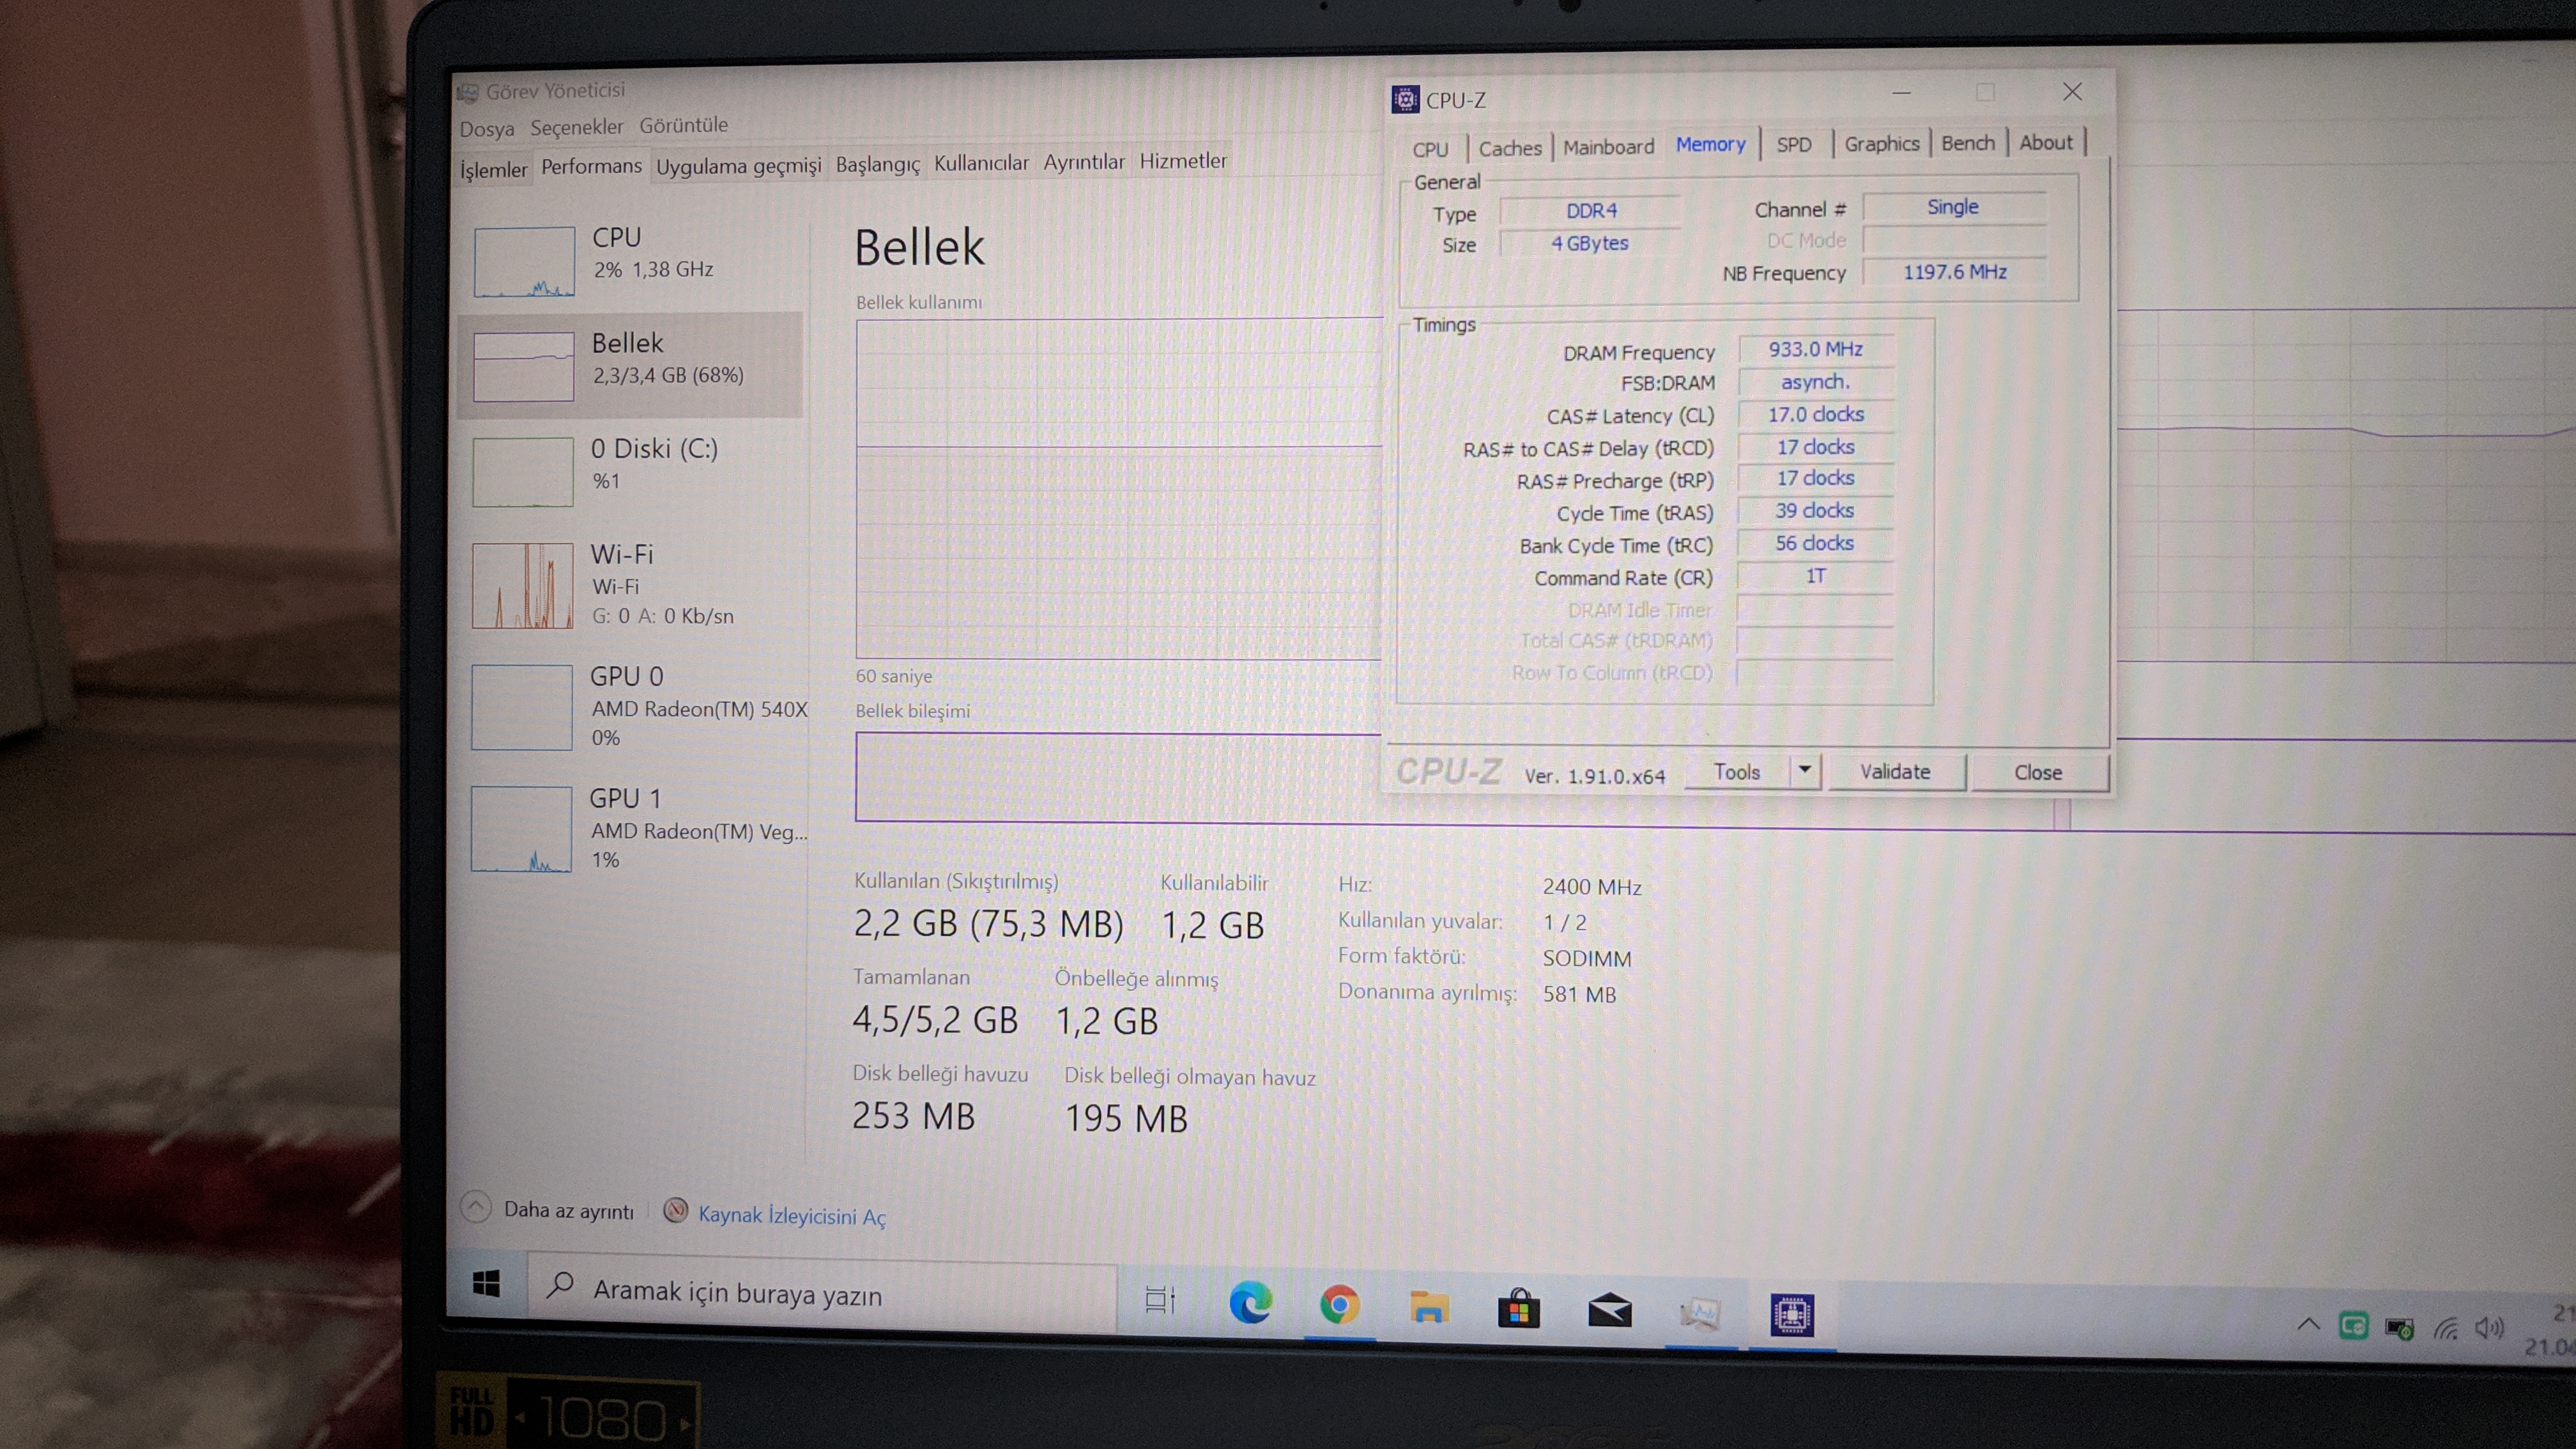This screenshot has width=2576, height=1449.
Task: Click the Validate button
Action: (x=1895, y=772)
